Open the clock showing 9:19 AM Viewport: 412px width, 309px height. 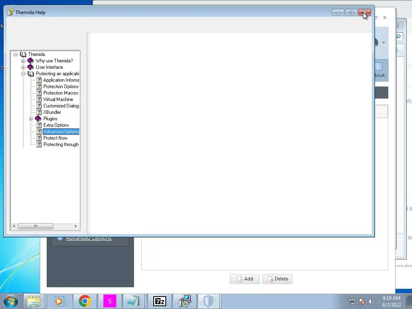[391, 301]
